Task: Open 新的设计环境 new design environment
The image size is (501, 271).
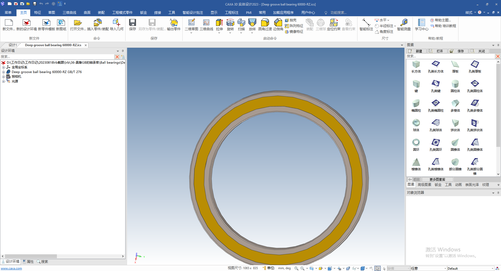Action: [x=26, y=25]
